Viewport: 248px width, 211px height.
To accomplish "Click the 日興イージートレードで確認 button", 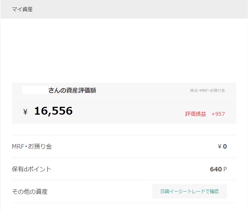I will point(189,191).
